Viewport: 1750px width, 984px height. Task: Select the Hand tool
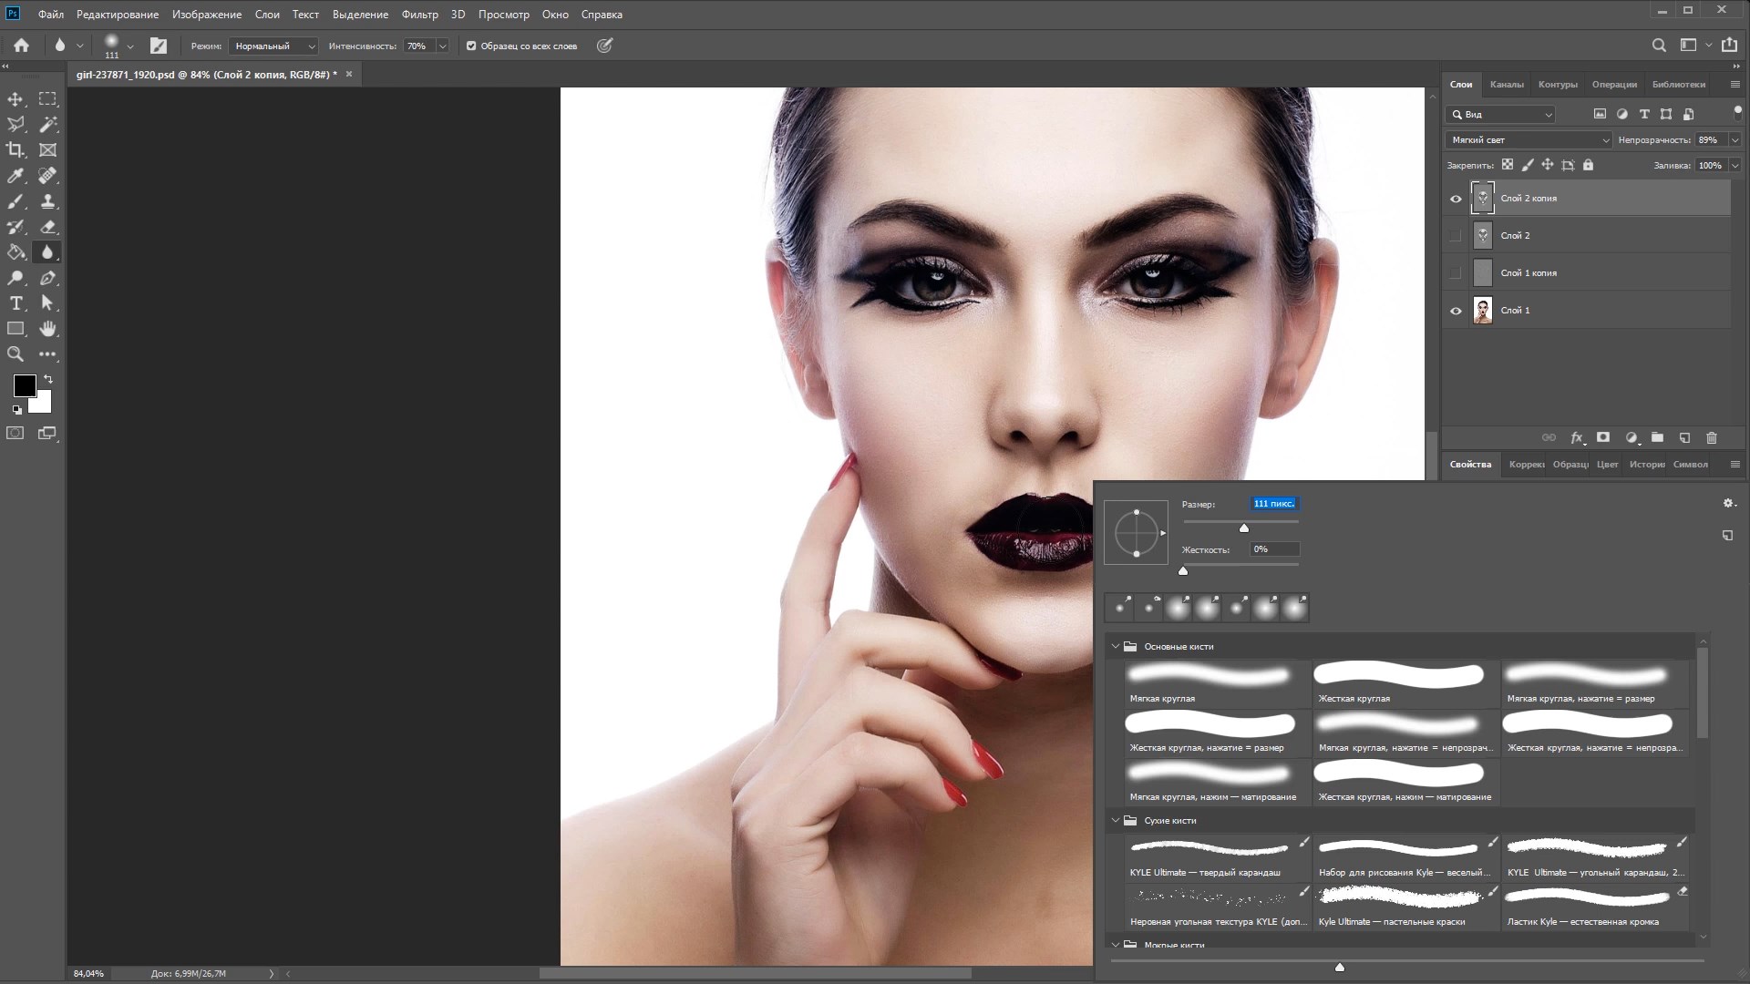(x=47, y=329)
